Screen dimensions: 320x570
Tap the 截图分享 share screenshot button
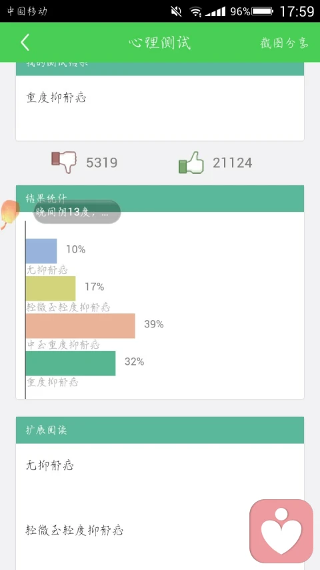(x=284, y=43)
